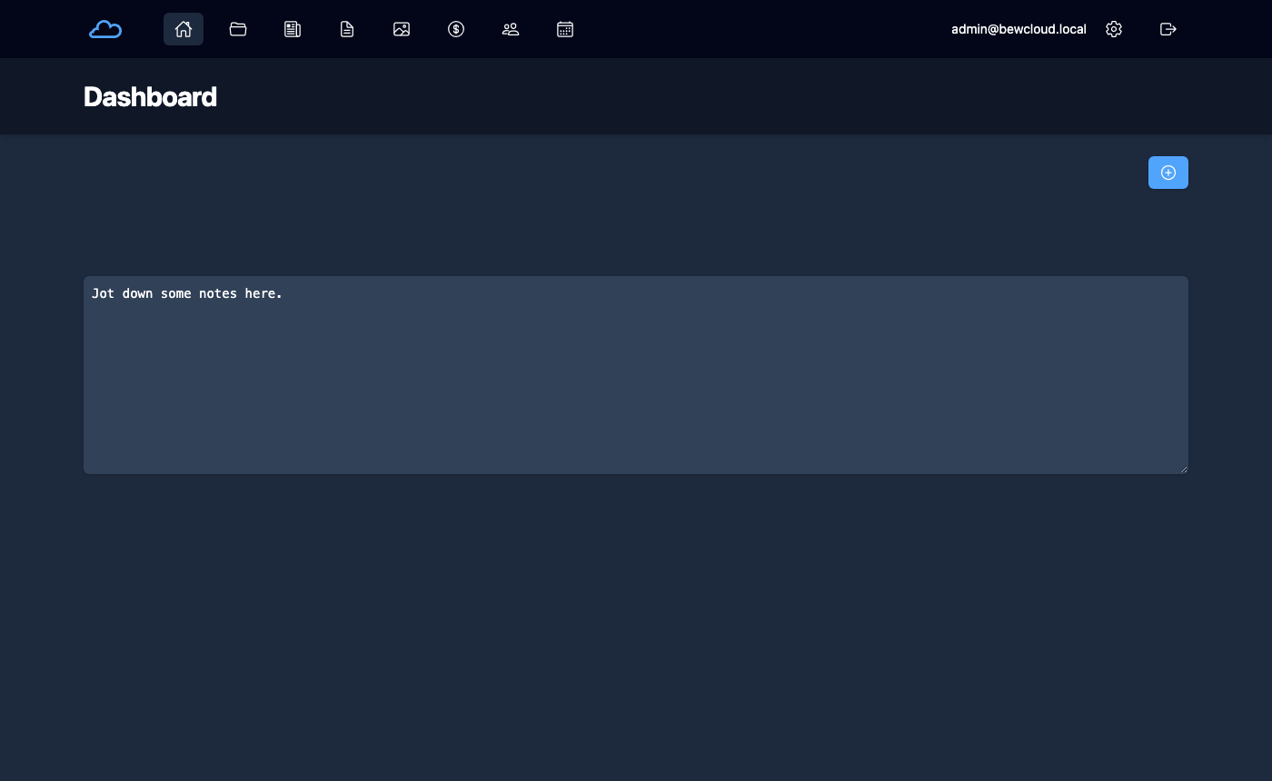Open settings with the gear icon
This screenshot has height=781, width=1272.
[x=1114, y=29]
